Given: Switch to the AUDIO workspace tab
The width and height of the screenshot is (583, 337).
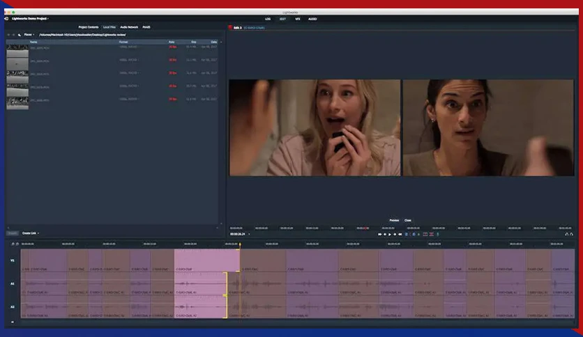Looking at the screenshot, I should (312, 19).
